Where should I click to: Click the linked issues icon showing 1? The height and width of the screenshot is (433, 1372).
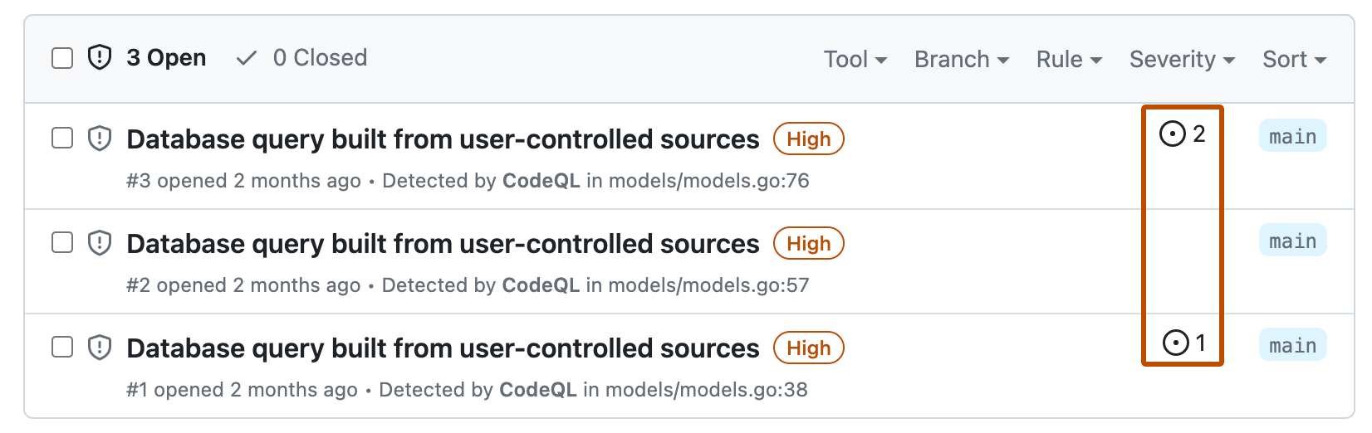pyautogui.click(x=1176, y=343)
